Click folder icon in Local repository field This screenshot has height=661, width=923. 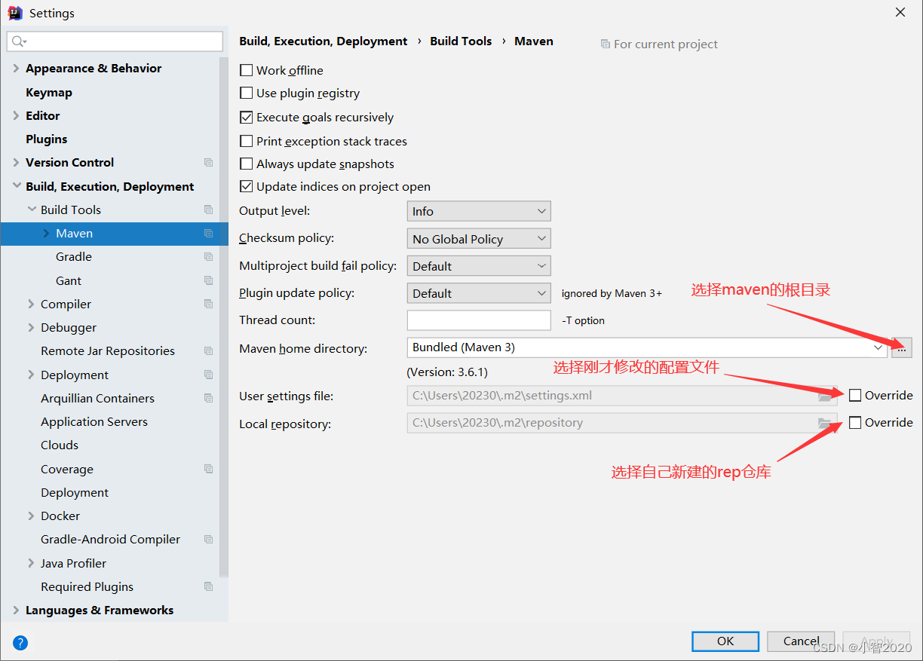(x=825, y=423)
